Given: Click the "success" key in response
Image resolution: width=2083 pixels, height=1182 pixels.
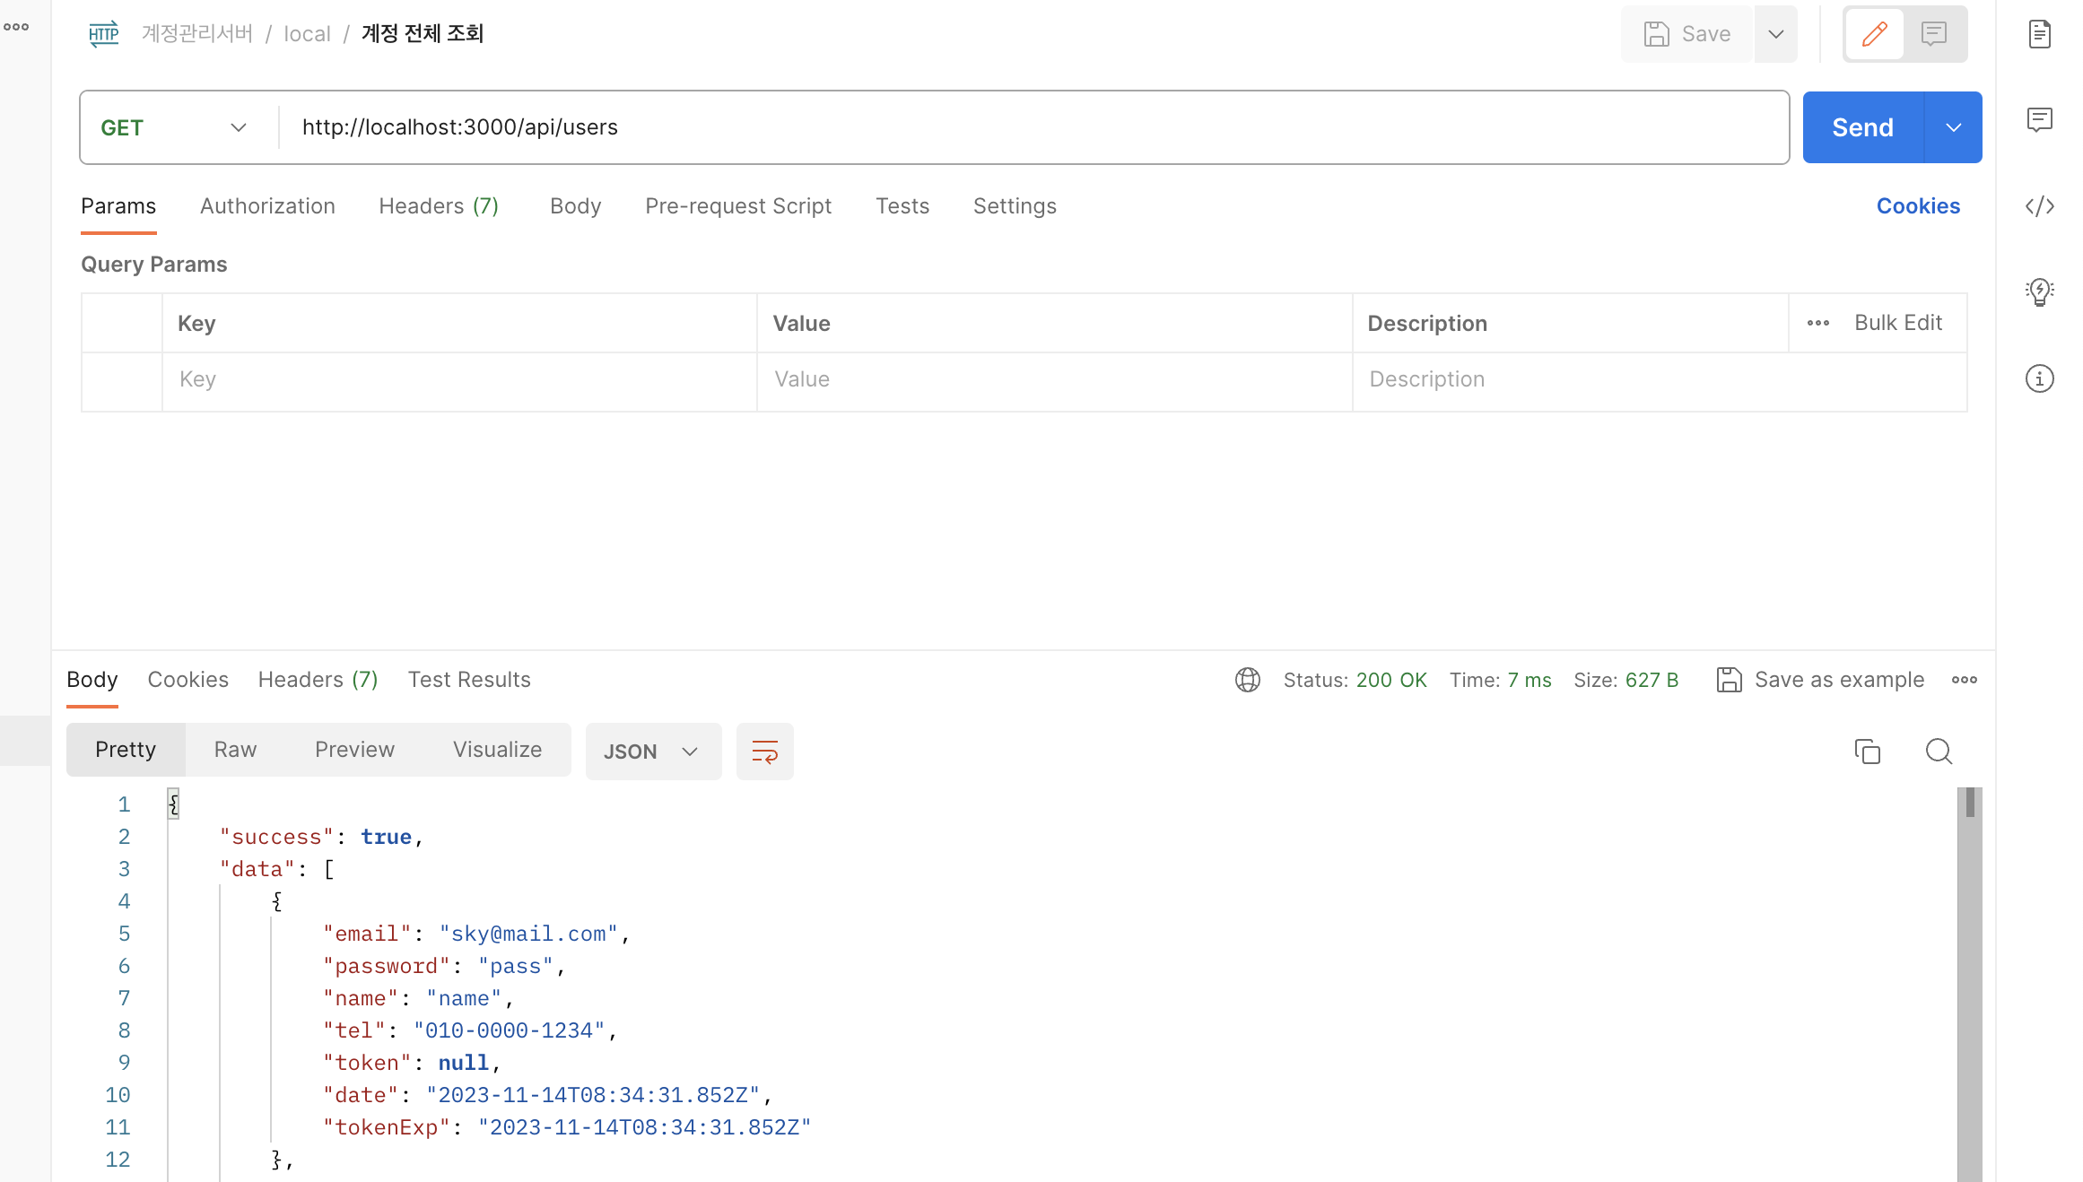Looking at the screenshot, I should 277,837.
